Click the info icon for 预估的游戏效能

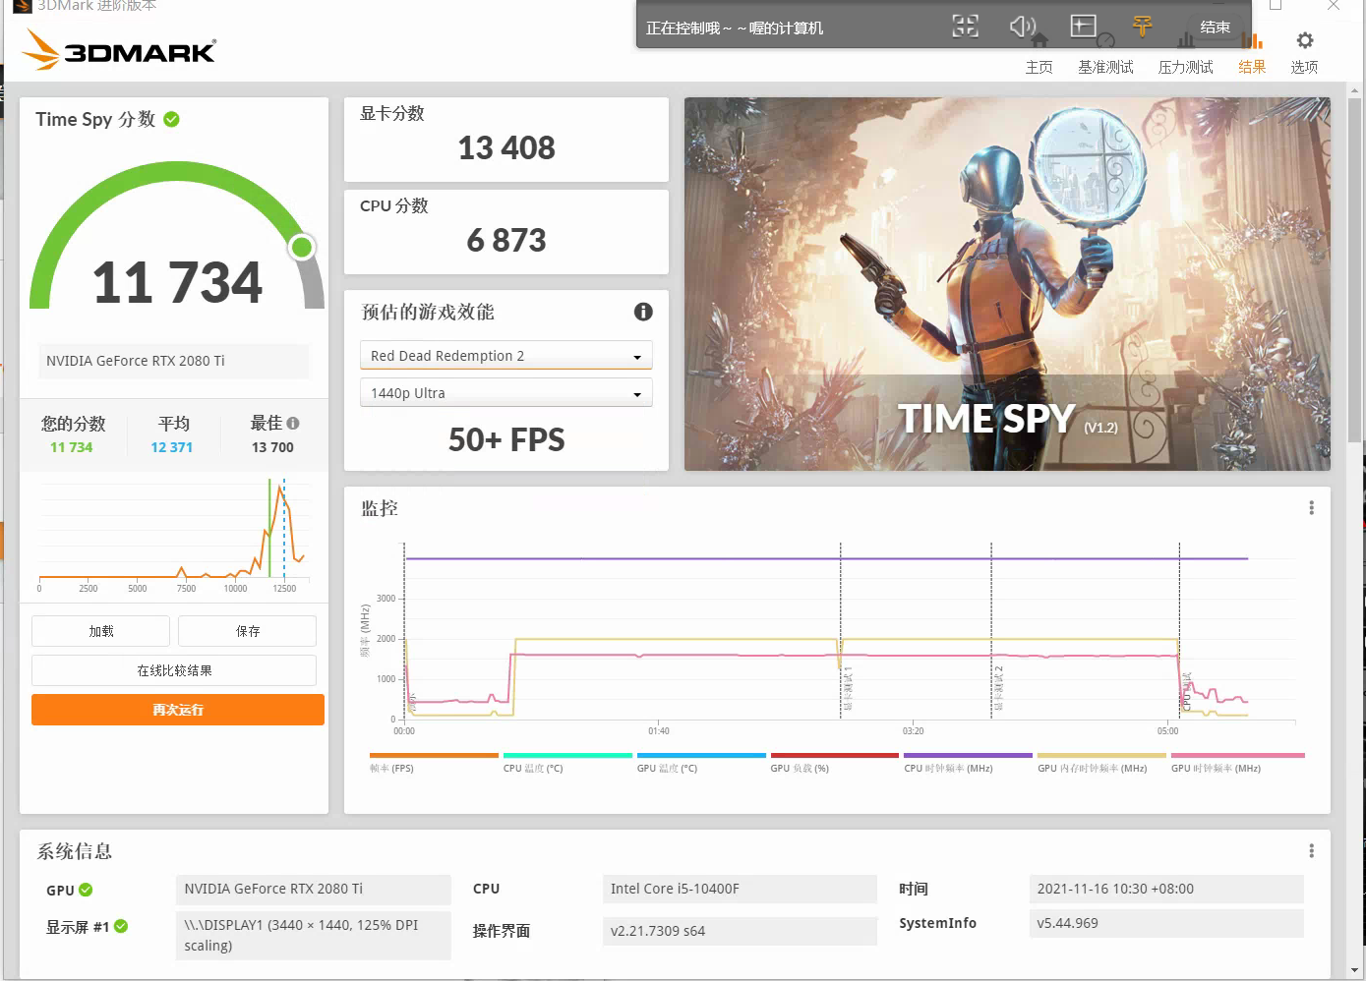[643, 312]
